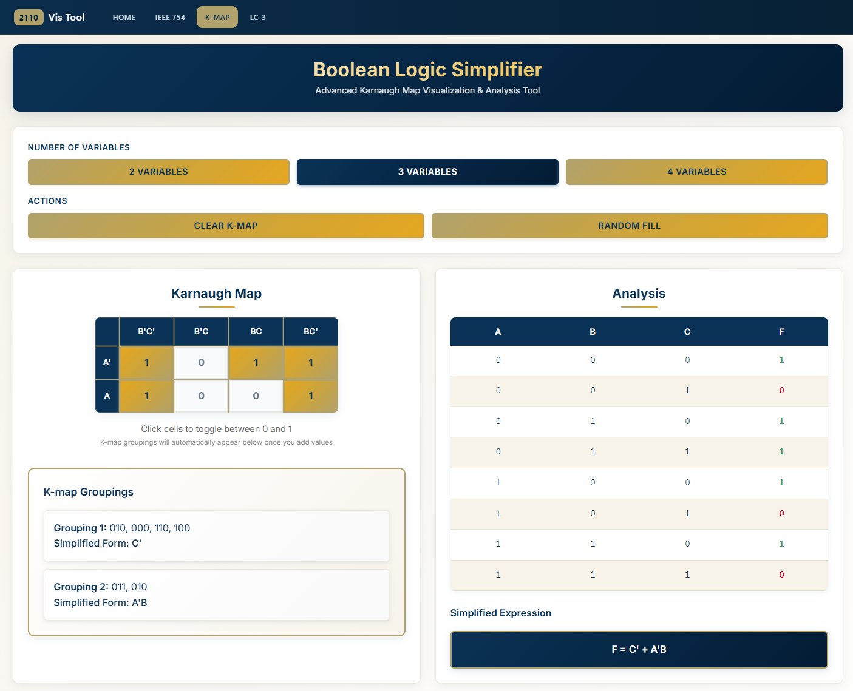
Task: Click the Grouping 1 card
Action: tap(216, 536)
